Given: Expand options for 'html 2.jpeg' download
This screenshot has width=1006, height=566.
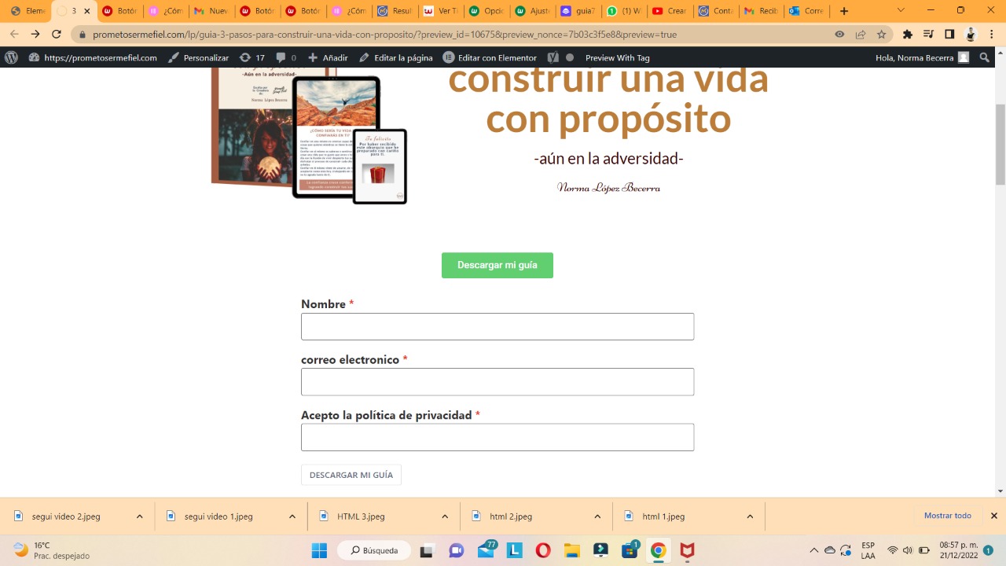Looking at the screenshot, I should (x=597, y=516).
